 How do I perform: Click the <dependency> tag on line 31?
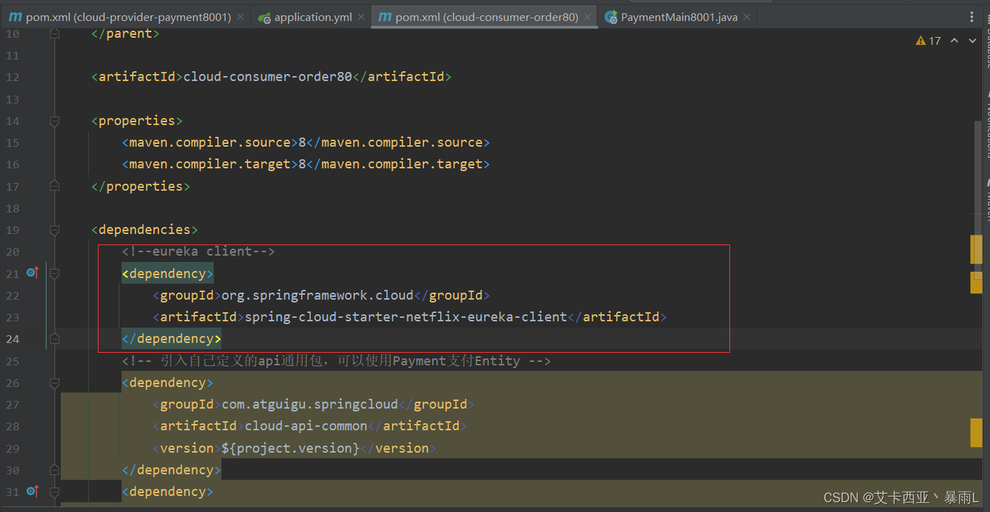click(x=168, y=492)
